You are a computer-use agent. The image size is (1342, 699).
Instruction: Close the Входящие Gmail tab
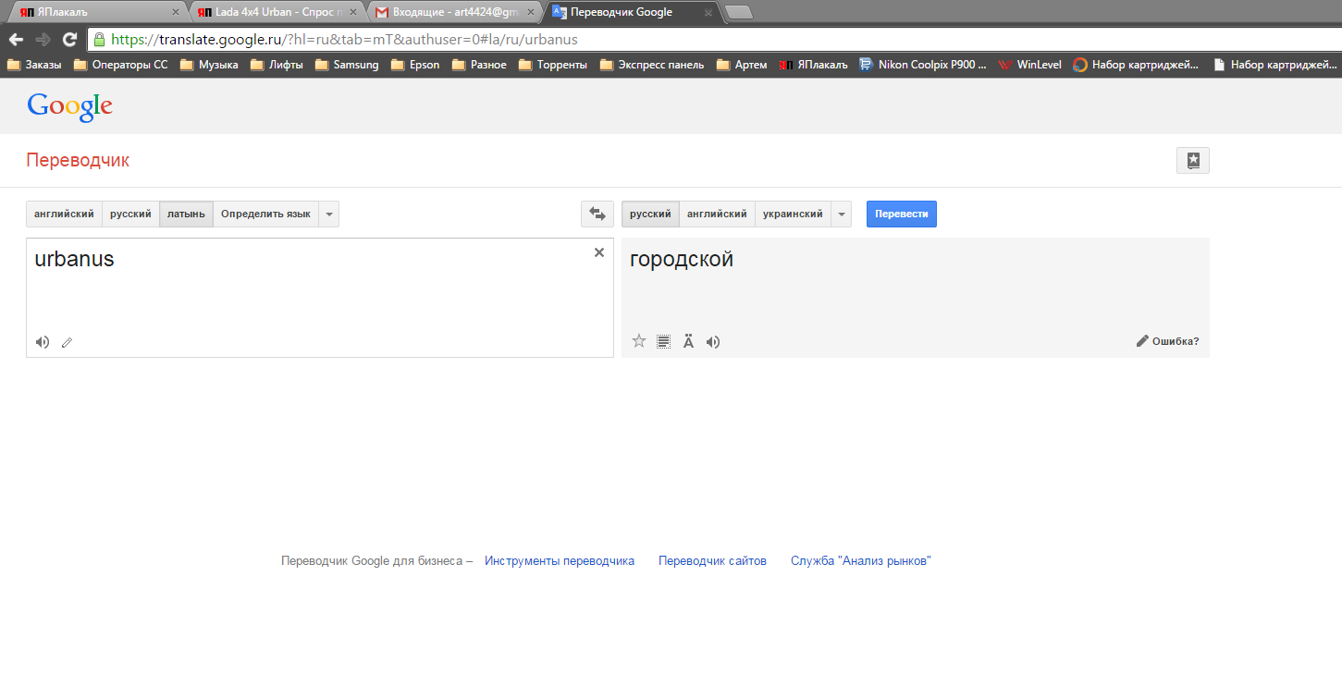click(x=531, y=12)
